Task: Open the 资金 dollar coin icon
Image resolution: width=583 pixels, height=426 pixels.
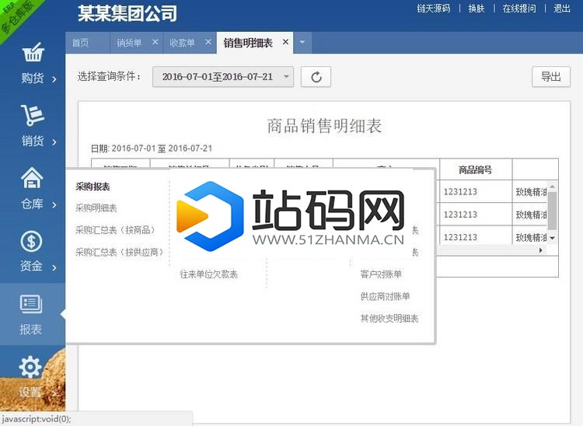Action: coord(31,241)
